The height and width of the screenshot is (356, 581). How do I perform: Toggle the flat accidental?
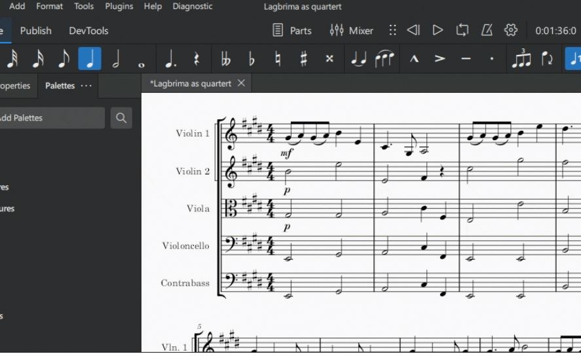pyautogui.click(x=252, y=59)
